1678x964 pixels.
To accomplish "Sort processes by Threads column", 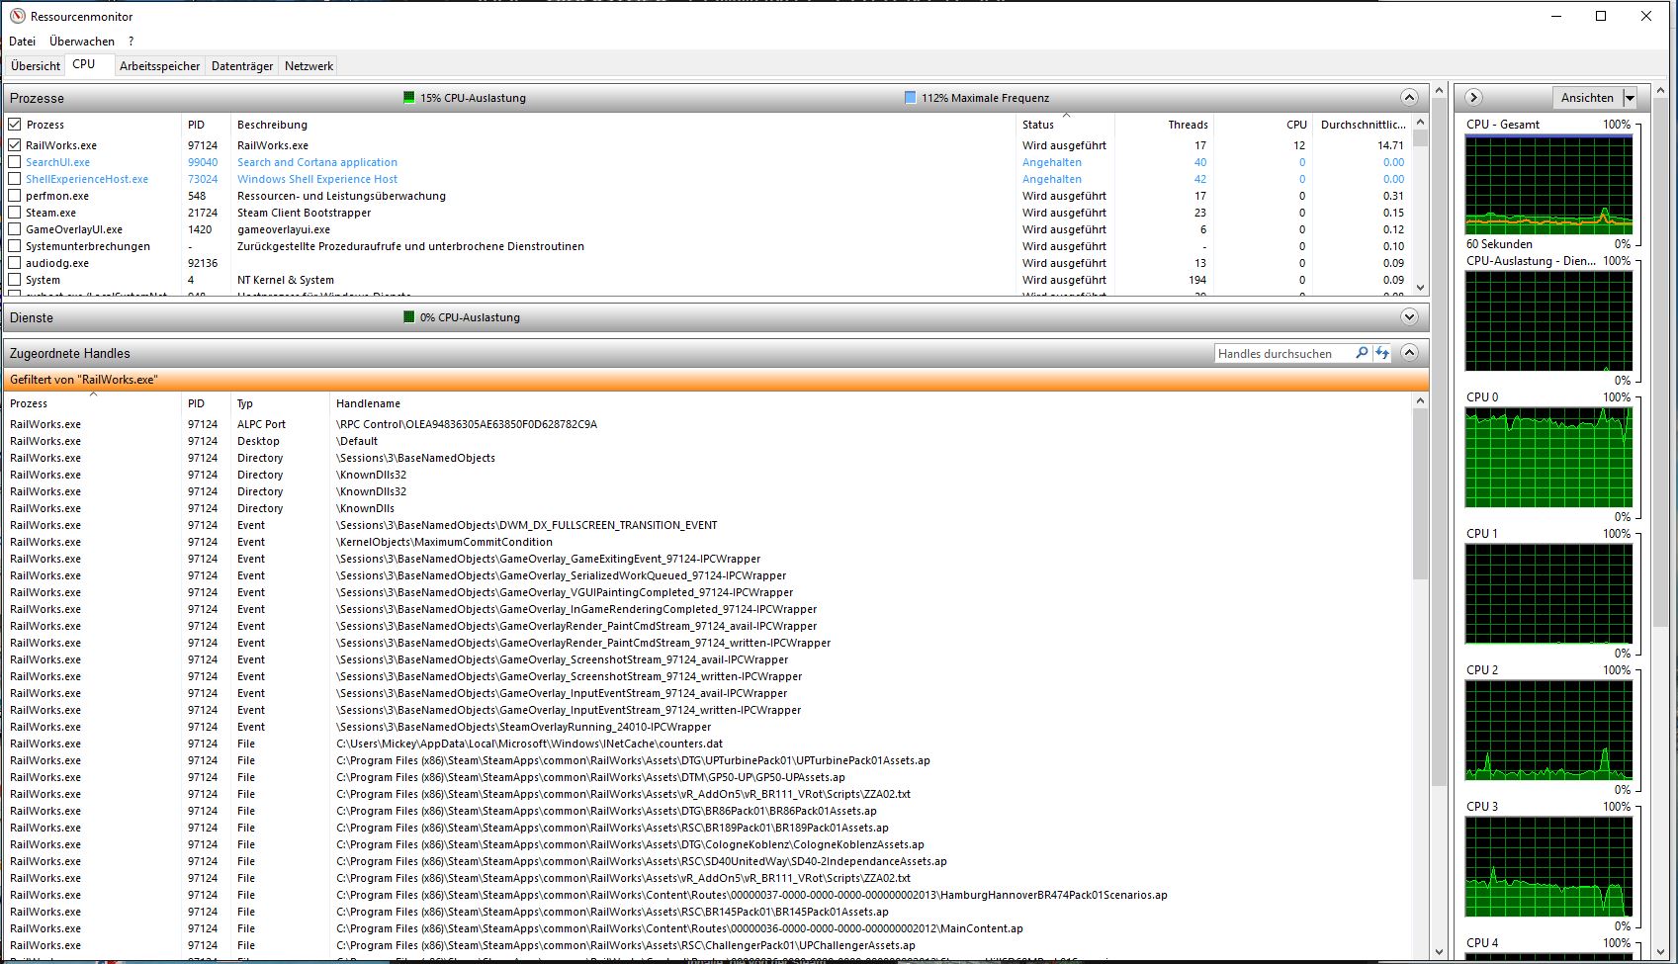I will click(x=1165, y=125).
